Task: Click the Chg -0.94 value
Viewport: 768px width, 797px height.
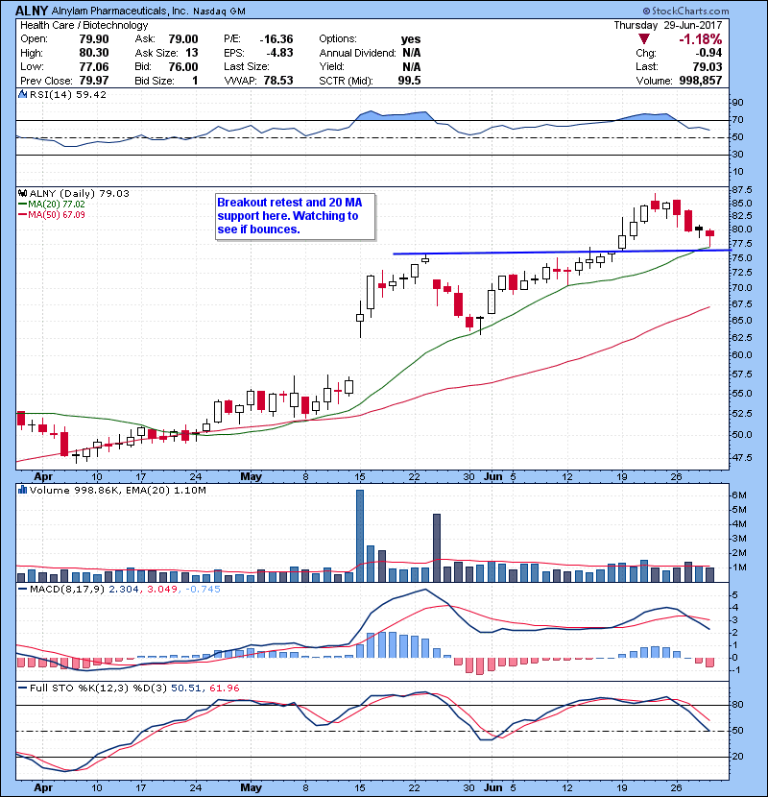Action: point(708,53)
